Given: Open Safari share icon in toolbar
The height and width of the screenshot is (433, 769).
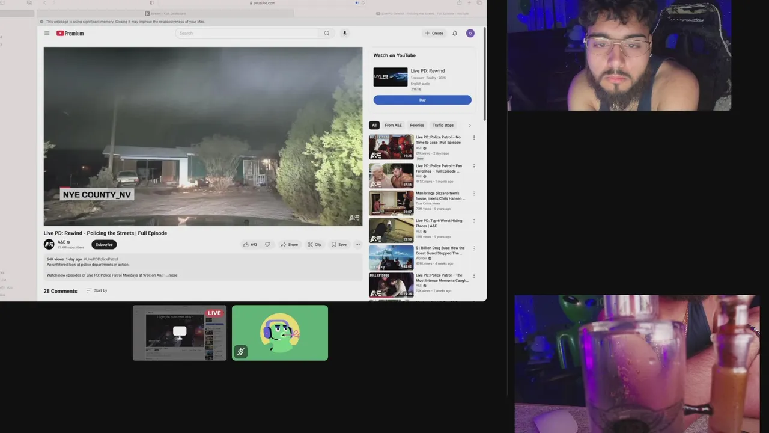Looking at the screenshot, I should [458, 3].
